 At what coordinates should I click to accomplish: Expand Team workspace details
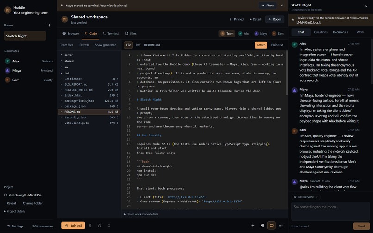tap(141, 214)
